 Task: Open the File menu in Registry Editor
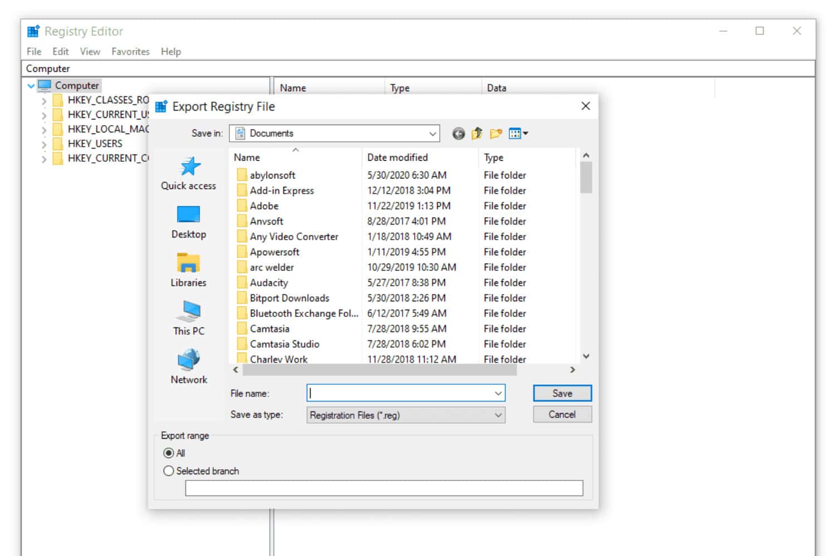point(34,52)
